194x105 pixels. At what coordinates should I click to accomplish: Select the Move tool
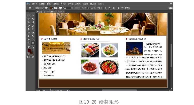33,15
